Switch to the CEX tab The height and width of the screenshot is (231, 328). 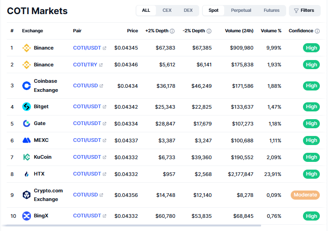pyautogui.click(x=167, y=10)
